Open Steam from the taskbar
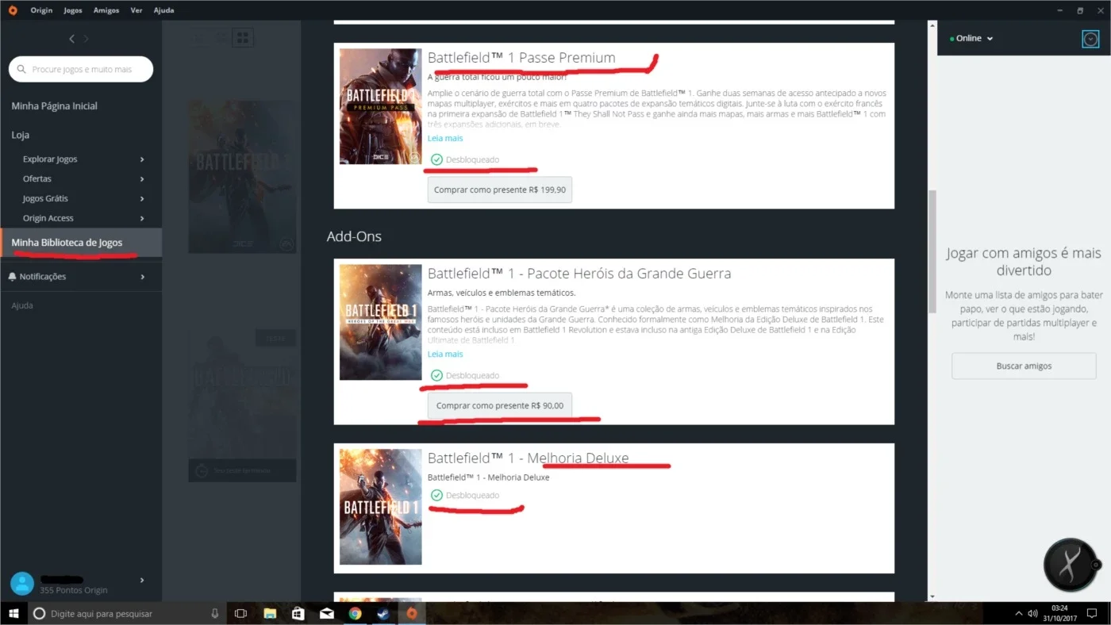The width and height of the screenshot is (1111, 625). pyautogui.click(x=383, y=613)
